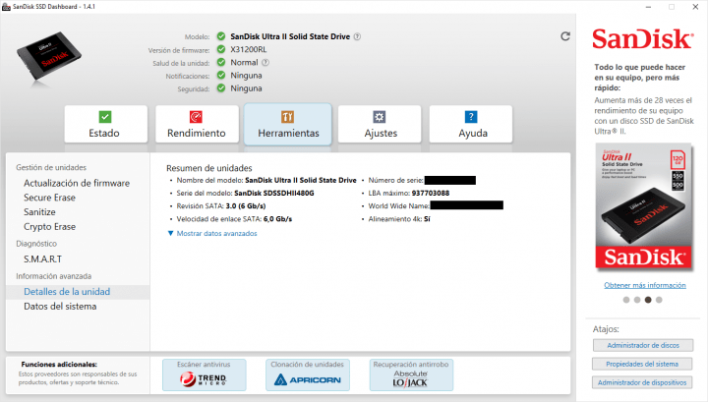
Task: Click green check icon beside firmware version X31200RL
Action: pyautogui.click(x=221, y=49)
